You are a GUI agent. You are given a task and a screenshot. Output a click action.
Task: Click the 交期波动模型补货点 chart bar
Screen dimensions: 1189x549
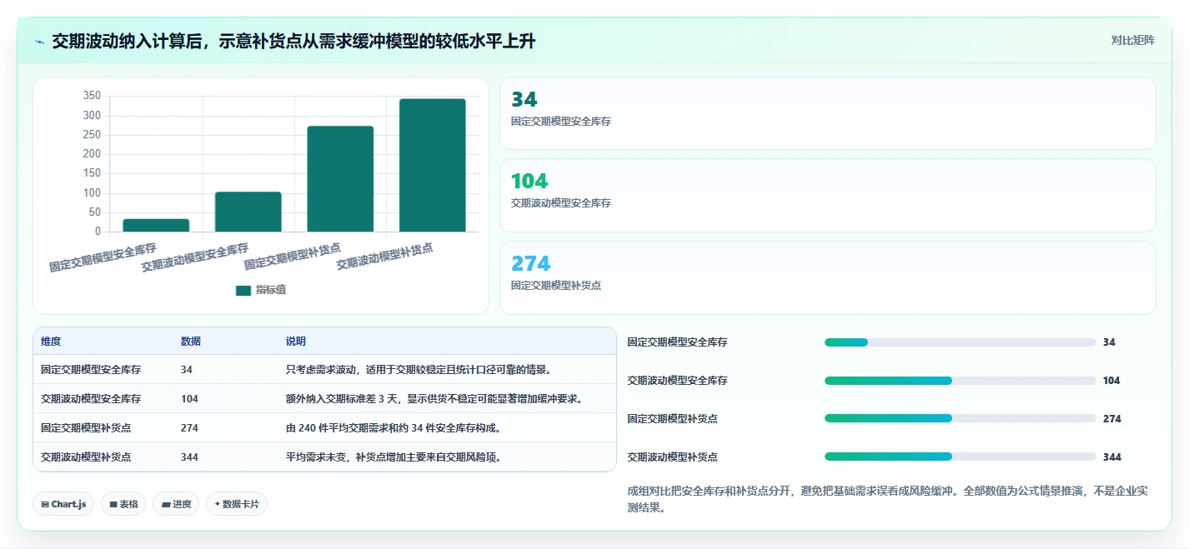tap(432, 165)
